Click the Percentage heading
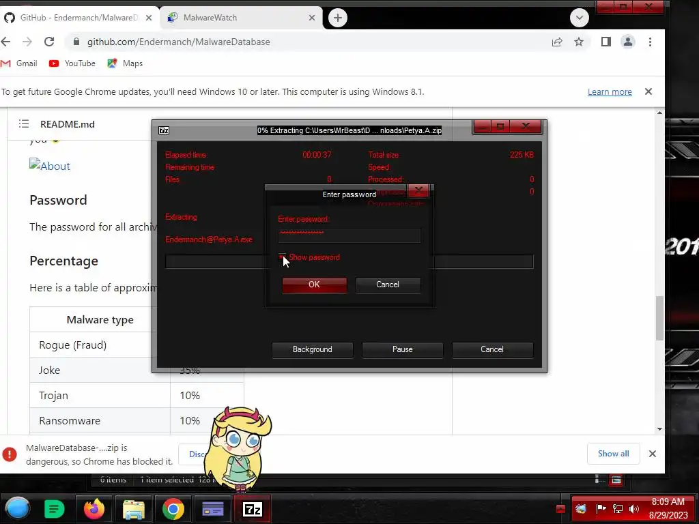699x524 pixels. 63,261
